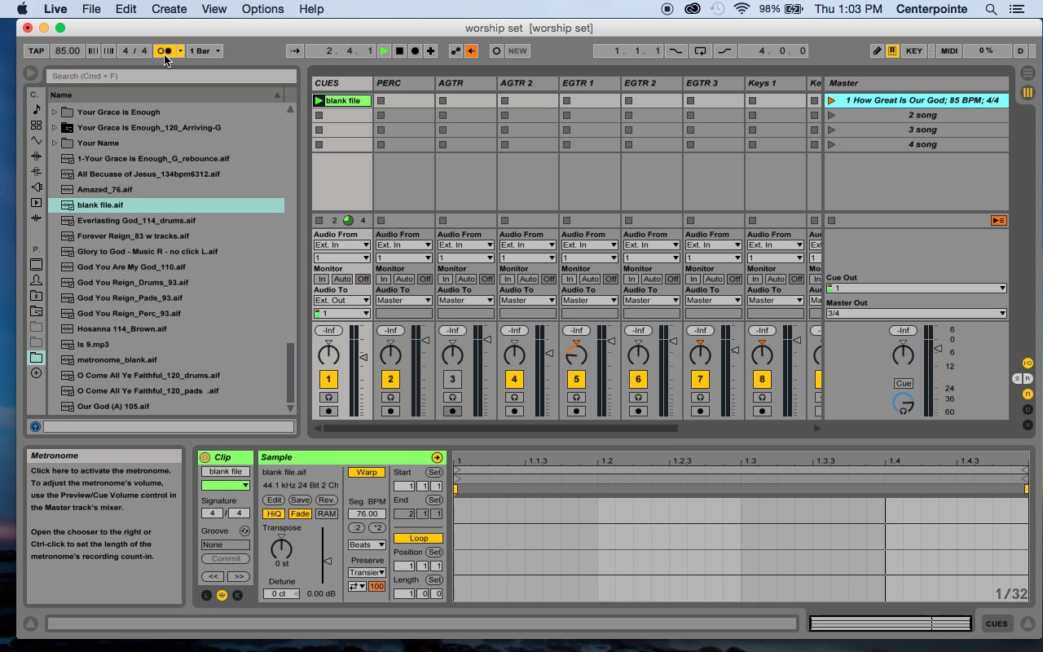Click the *2 double tempo button
The image size is (1043, 652).
pos(377,528)
